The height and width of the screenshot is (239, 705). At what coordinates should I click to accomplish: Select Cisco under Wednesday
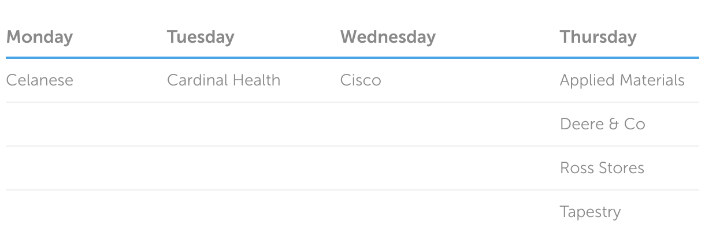tap(361, 80)
